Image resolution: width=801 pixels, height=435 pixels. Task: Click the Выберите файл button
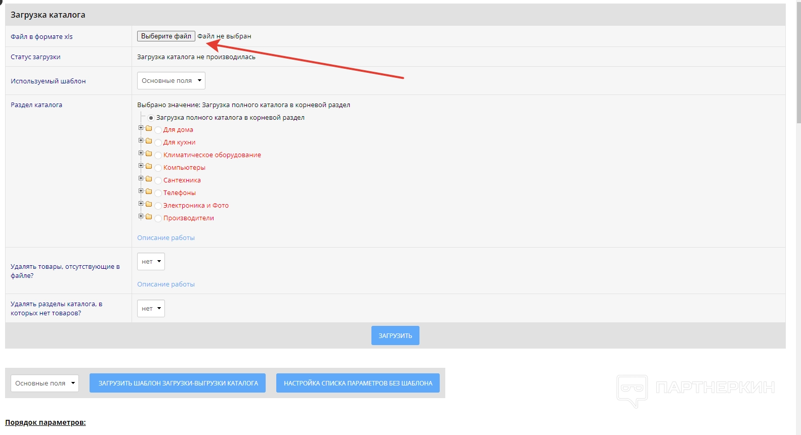pyautogui.click(x=166, y=36)
